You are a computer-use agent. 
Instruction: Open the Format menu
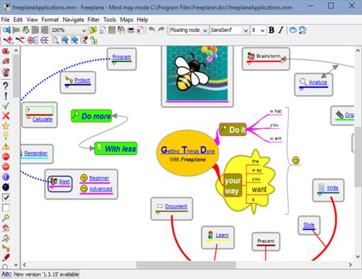point(50,20)
